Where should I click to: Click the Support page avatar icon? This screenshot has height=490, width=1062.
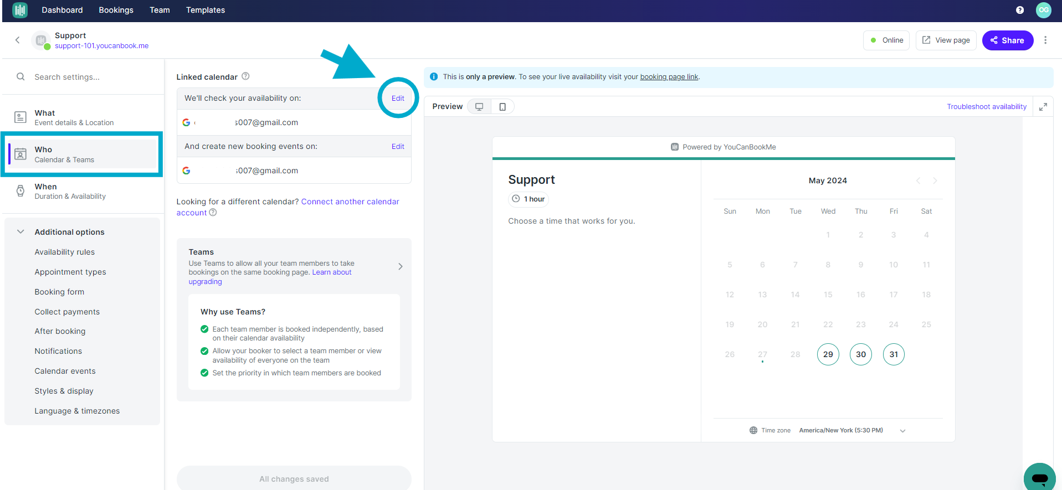(41, 40)
